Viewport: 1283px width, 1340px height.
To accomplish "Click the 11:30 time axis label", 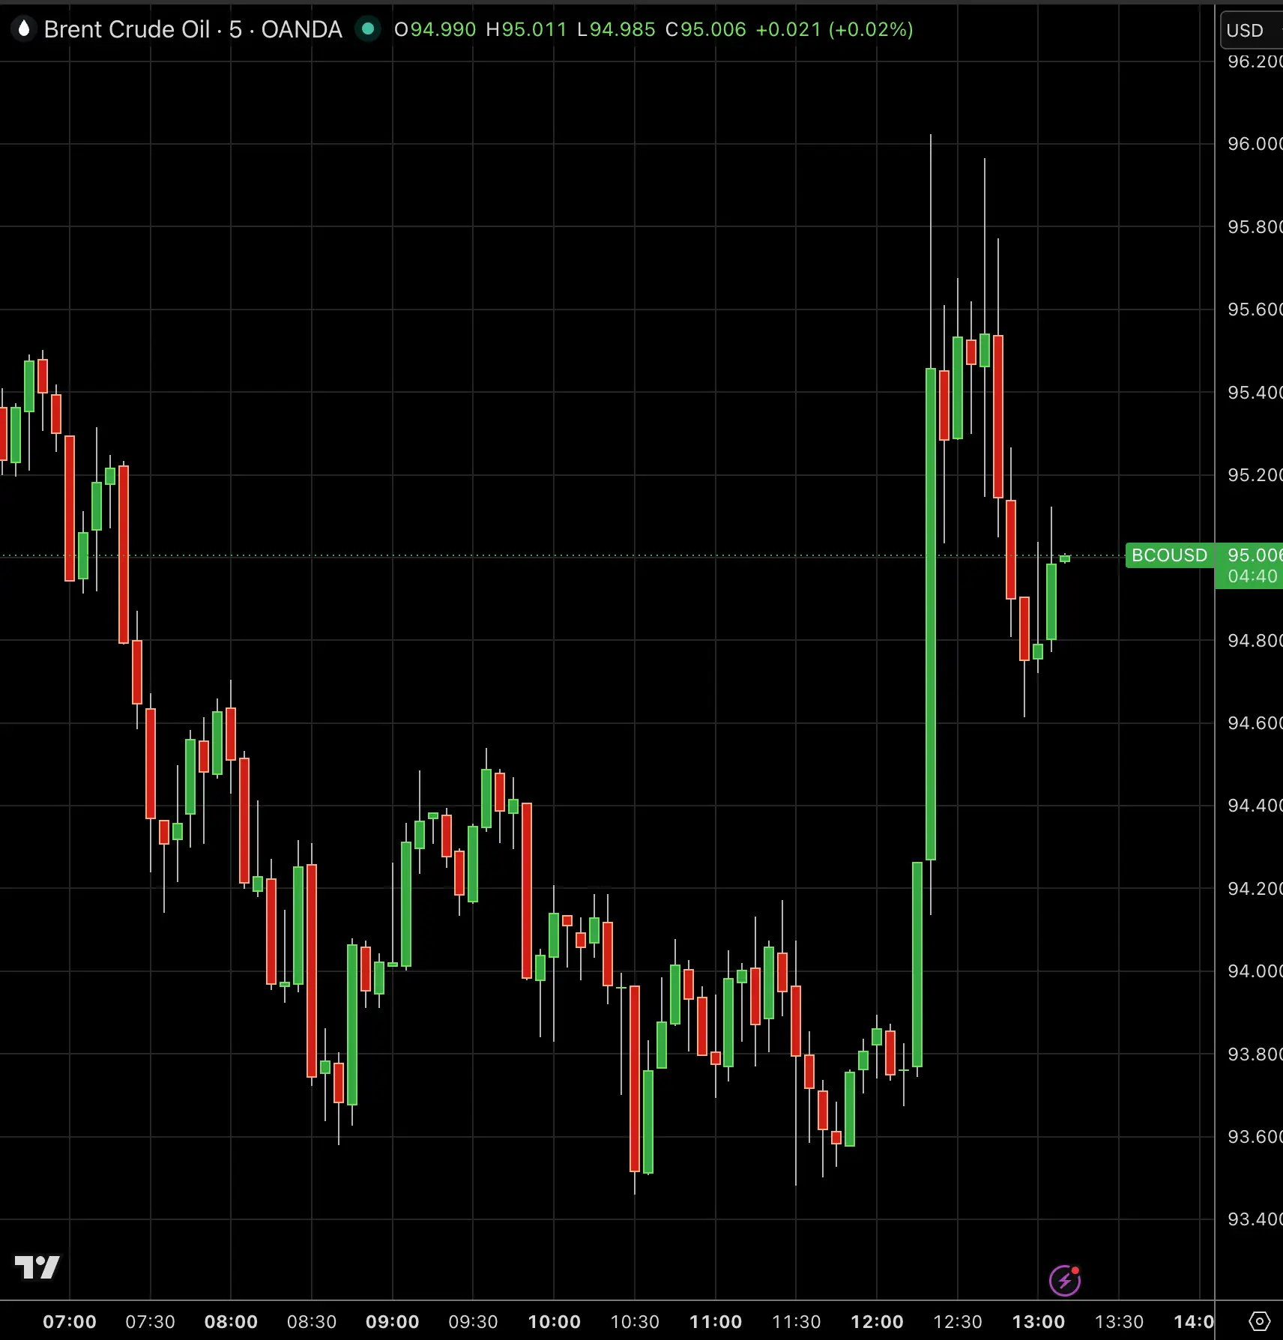I will click(797, 1321).
